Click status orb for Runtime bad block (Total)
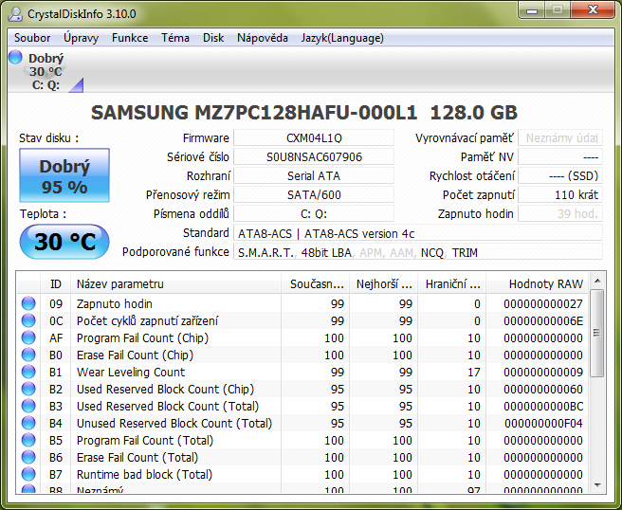Screen dimensions: 622x510 point(28,475)
